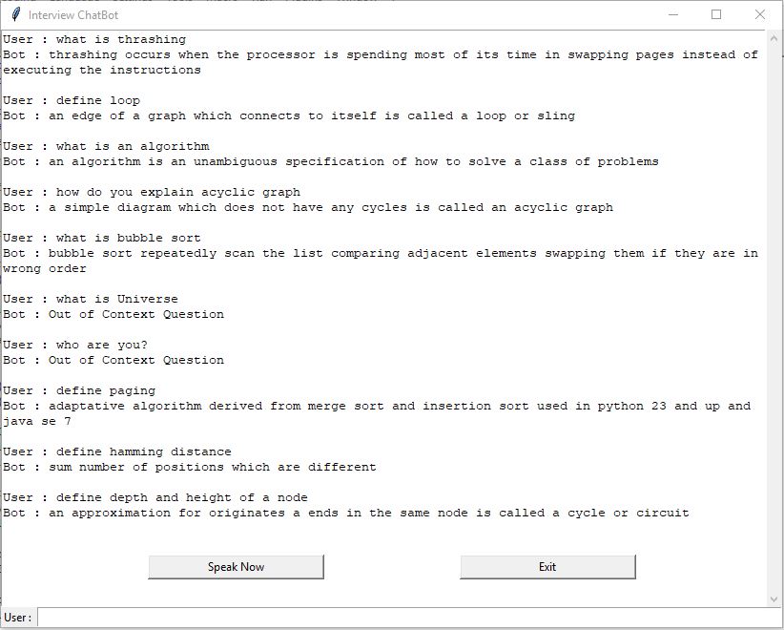Minimize the Interview ChatBot window
The height and width of the screenshot is (630, 784).
click(x=673, y=14)
